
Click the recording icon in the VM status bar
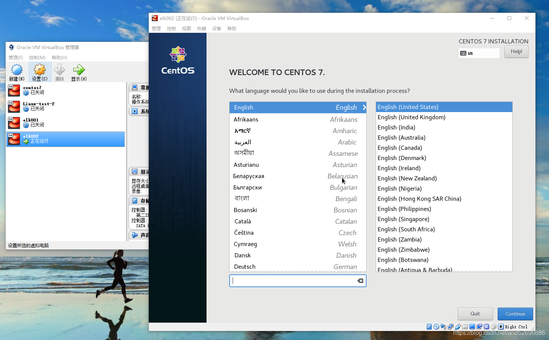click(479, 327)
